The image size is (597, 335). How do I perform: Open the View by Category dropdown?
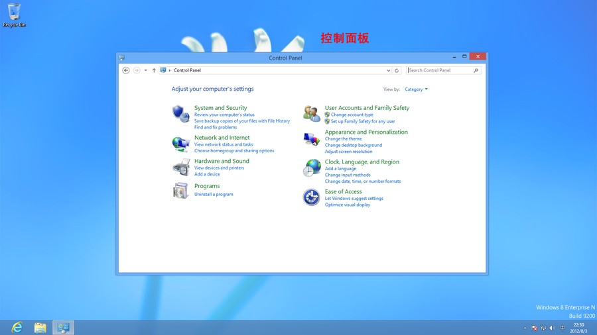(416, 89)
